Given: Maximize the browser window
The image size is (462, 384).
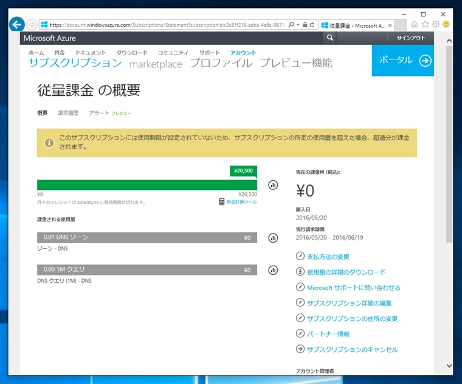Looking at the screenshot, I should click(x=423, y=14).
